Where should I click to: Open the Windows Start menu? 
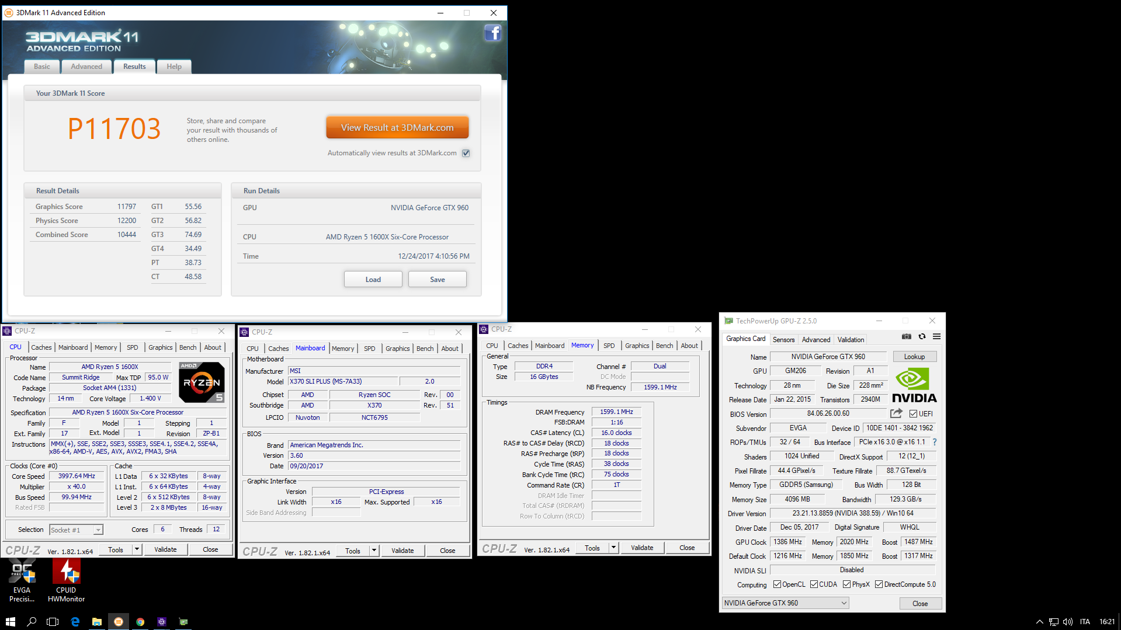point(11,622)
